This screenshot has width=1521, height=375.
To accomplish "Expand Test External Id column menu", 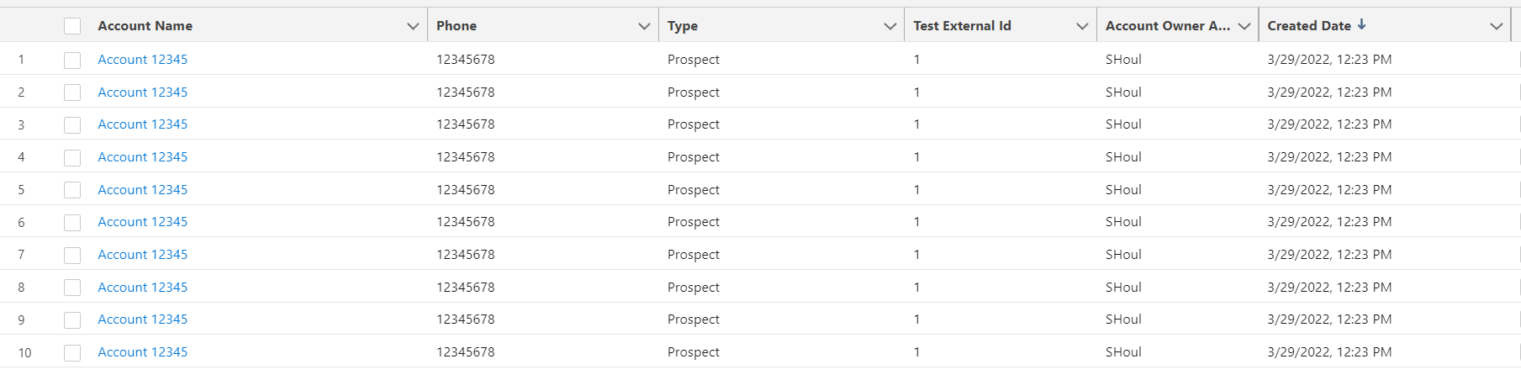I will (x=1082, y=26).
